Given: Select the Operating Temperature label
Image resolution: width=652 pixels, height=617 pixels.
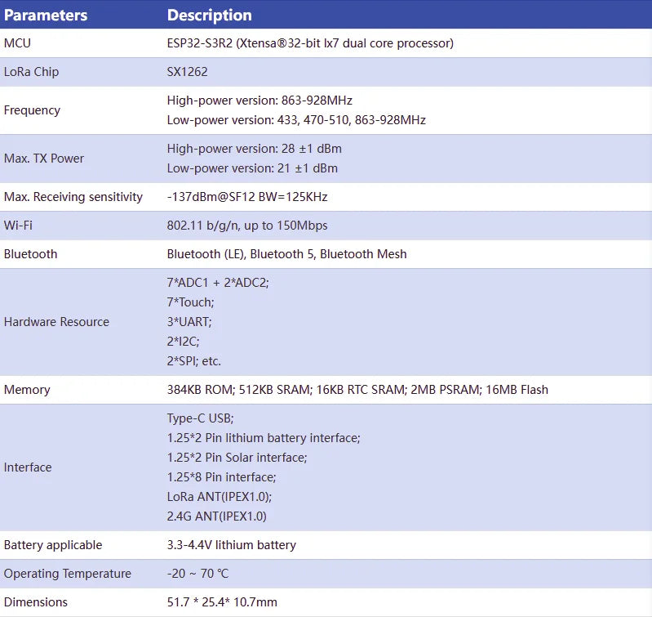Looking at the screenshot, I should (68, 574).
